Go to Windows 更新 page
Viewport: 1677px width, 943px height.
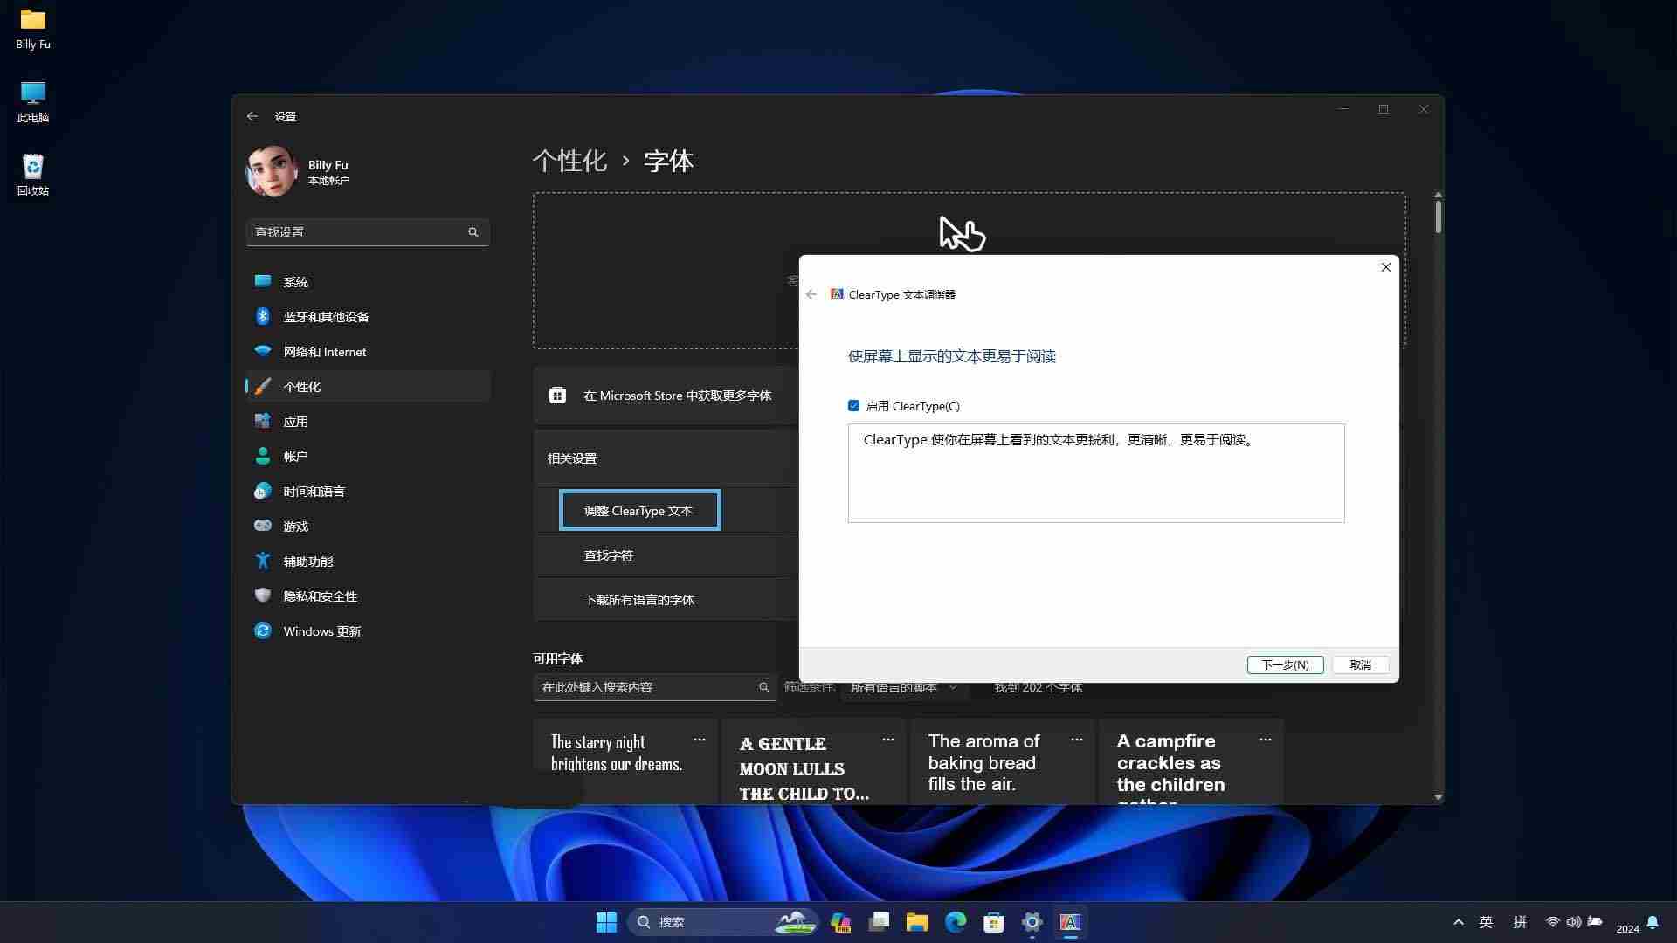(x=321, y=631)
